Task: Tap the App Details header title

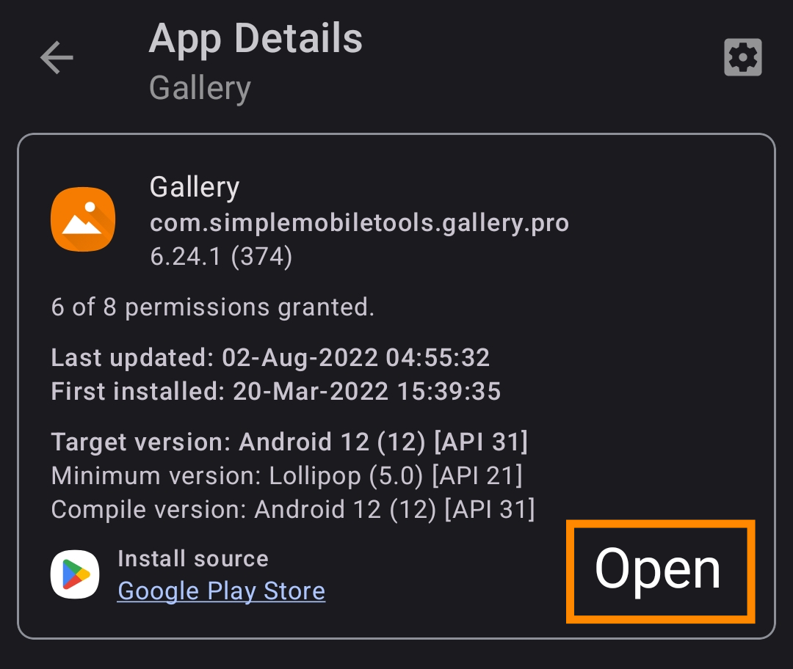Action: pyautogui.click(x=256, y=38)
